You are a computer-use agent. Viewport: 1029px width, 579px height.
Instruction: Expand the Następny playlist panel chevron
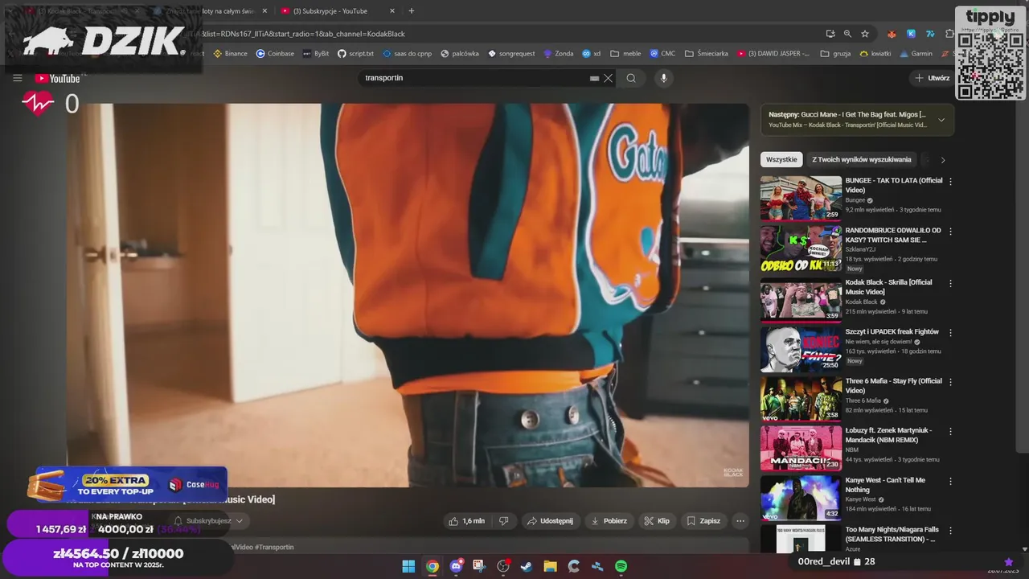(x=941, y=120)
